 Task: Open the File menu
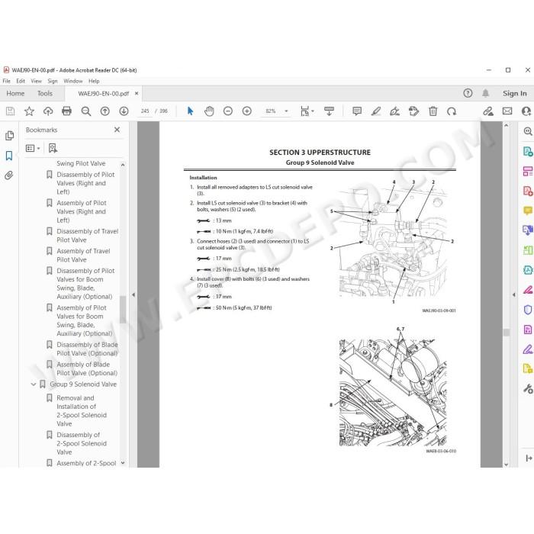(x=6, y=81)
